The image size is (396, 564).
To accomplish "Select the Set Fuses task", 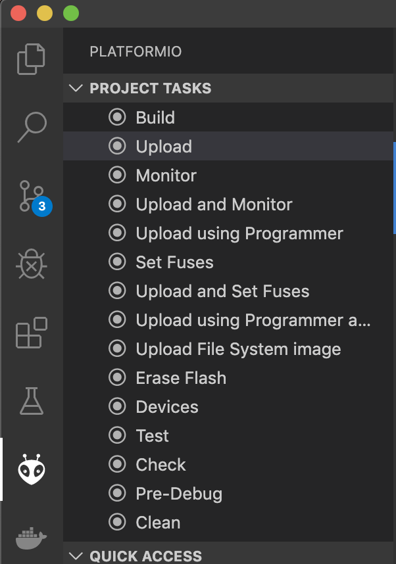I will click(228, 262).
